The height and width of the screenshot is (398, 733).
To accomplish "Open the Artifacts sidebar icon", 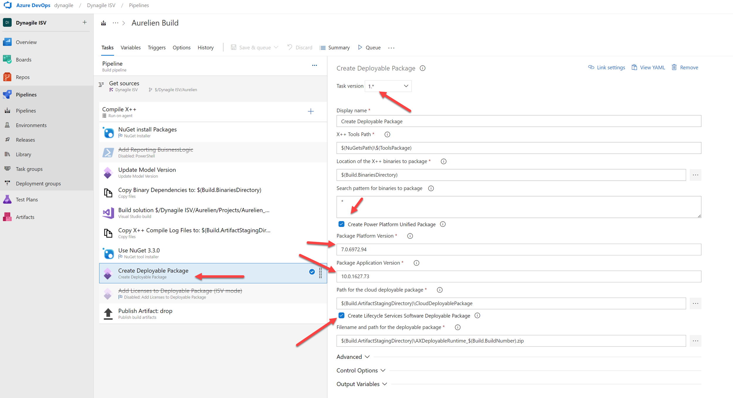I will (x=7, y=217).
